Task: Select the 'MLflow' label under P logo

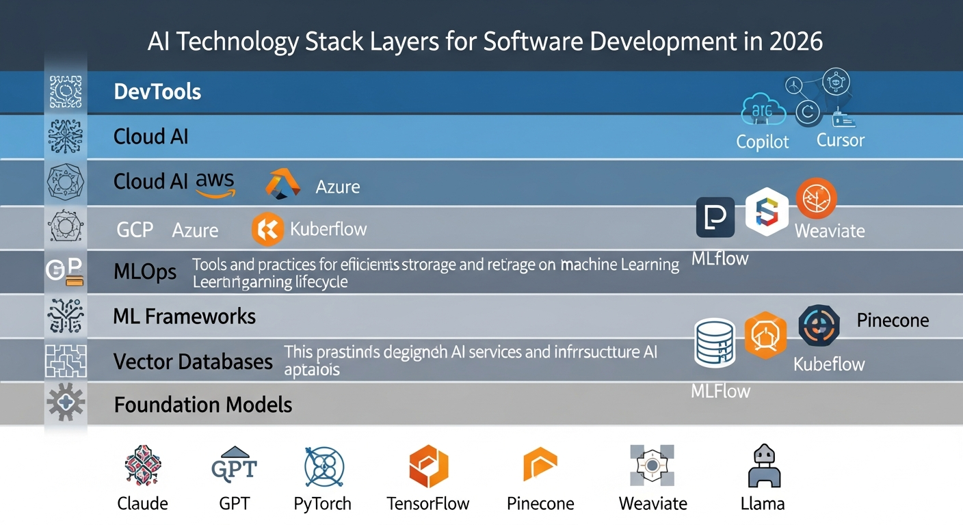Action: pyautogui.click(x=720, y=258)
